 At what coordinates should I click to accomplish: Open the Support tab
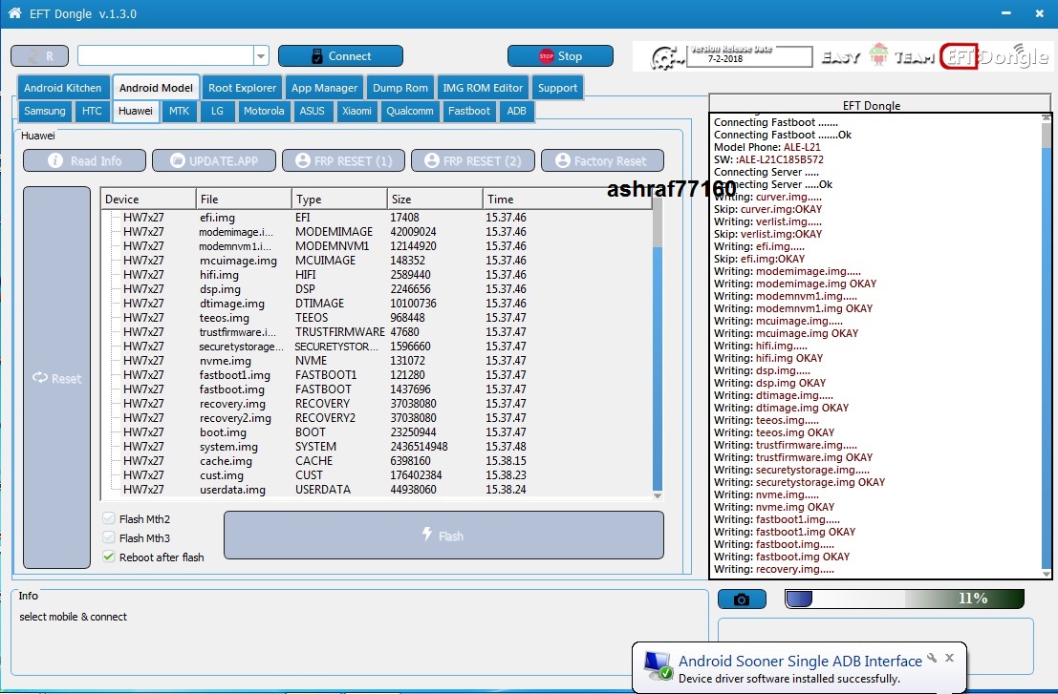coord(557,88)
